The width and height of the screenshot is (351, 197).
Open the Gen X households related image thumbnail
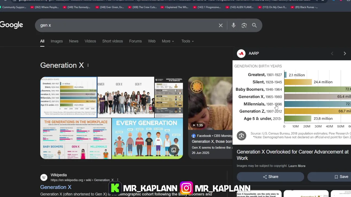click(259, 194)
